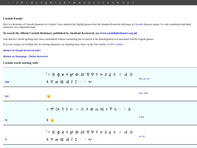Click the letter F glyph in 'n row

click(x=97, y=132)
